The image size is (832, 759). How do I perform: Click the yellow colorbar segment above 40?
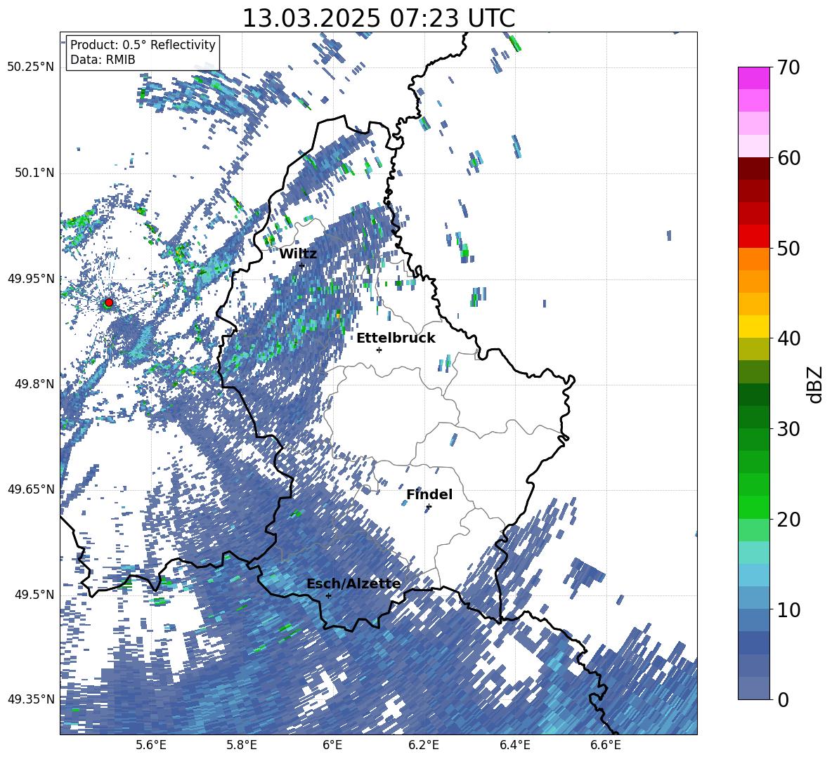pos(753,326)
